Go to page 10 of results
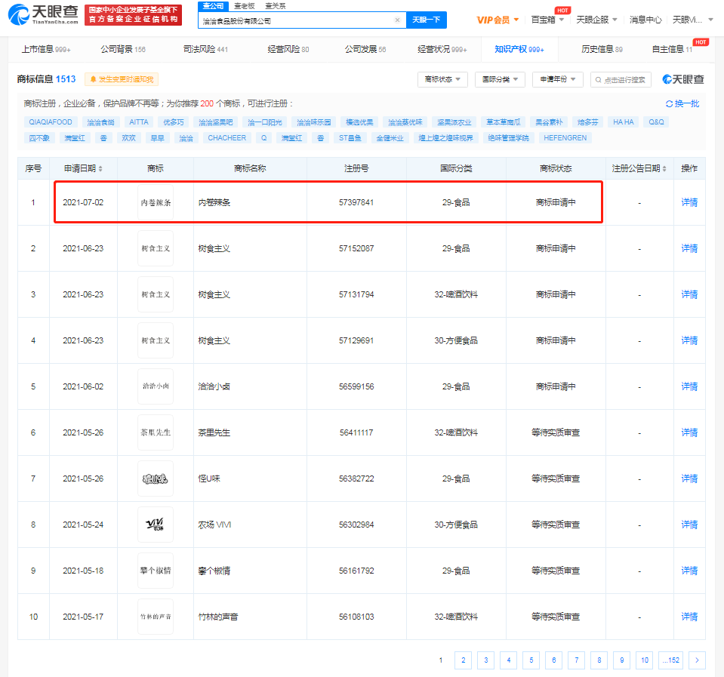 [x=645, y=660]
